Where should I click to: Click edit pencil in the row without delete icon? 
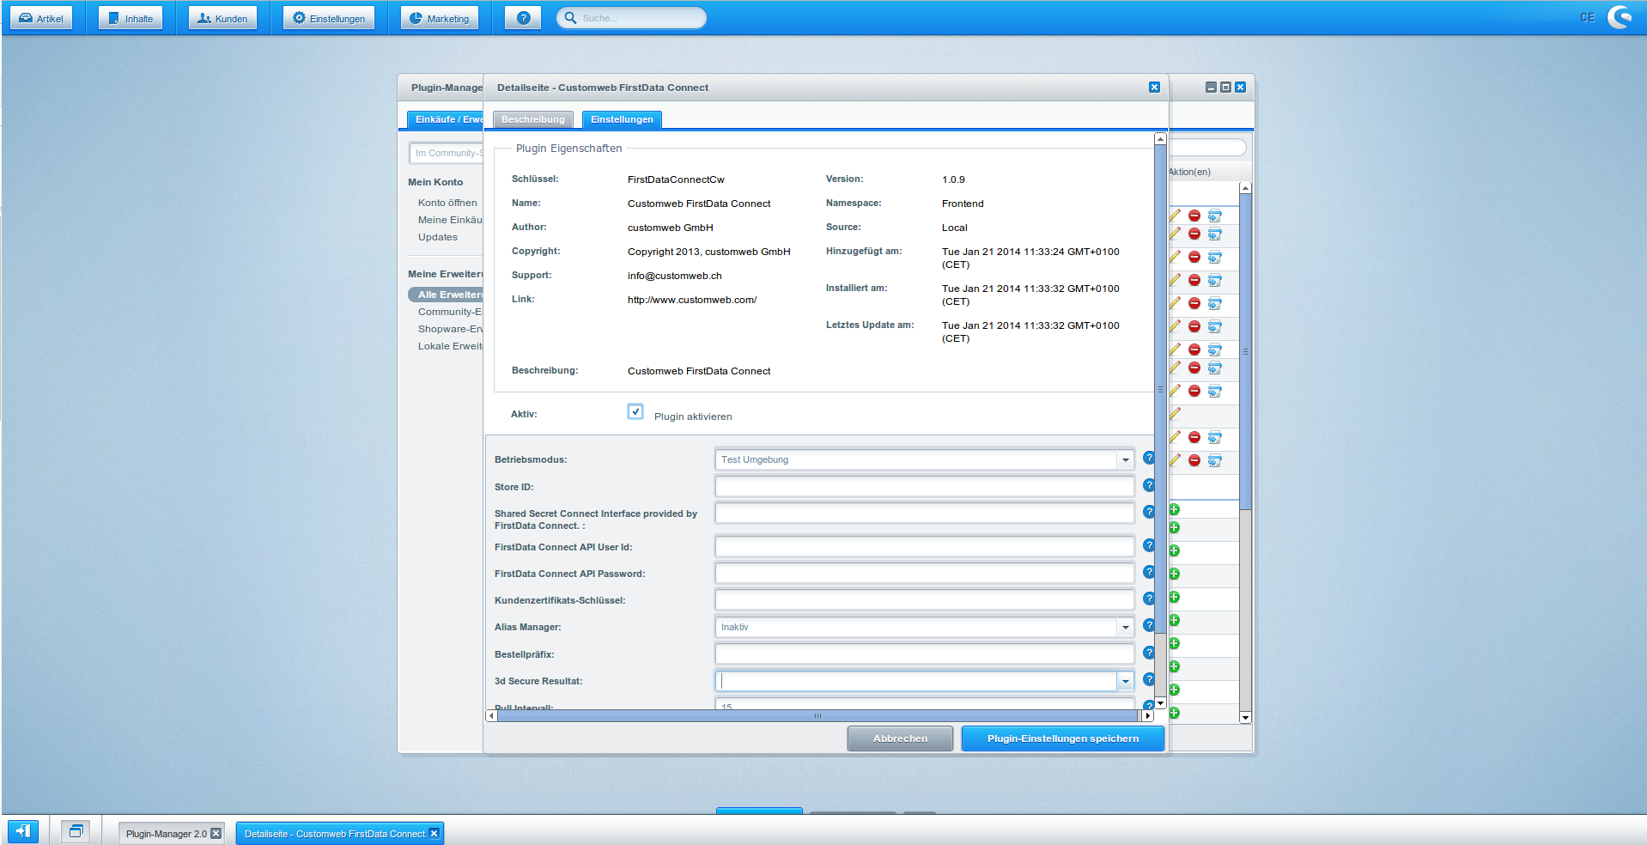click(x=1175, y=415)
